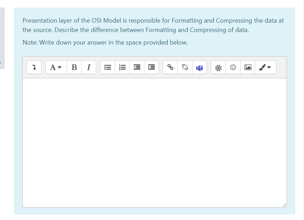Expand the brush styling dropdown menu
Screen dimensions: 304x220
266,67
